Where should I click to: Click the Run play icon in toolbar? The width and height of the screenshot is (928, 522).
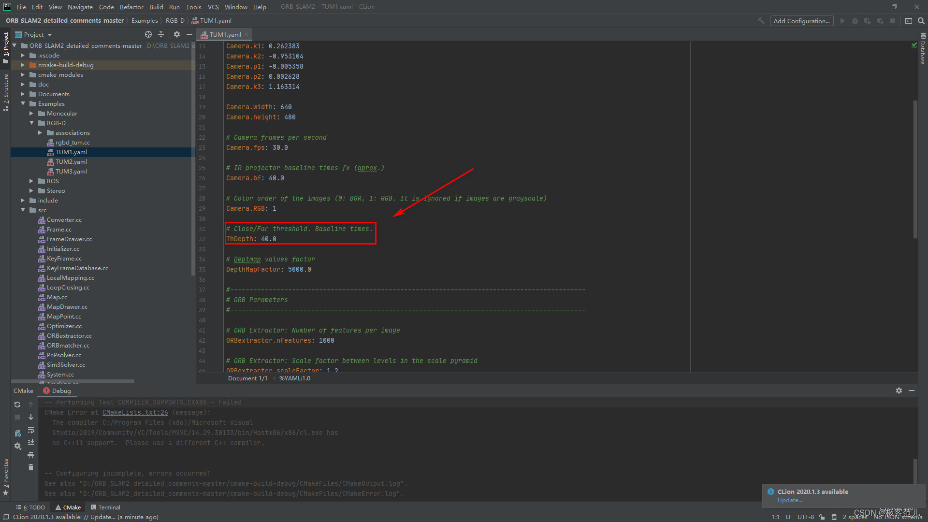tap(842, 21)
